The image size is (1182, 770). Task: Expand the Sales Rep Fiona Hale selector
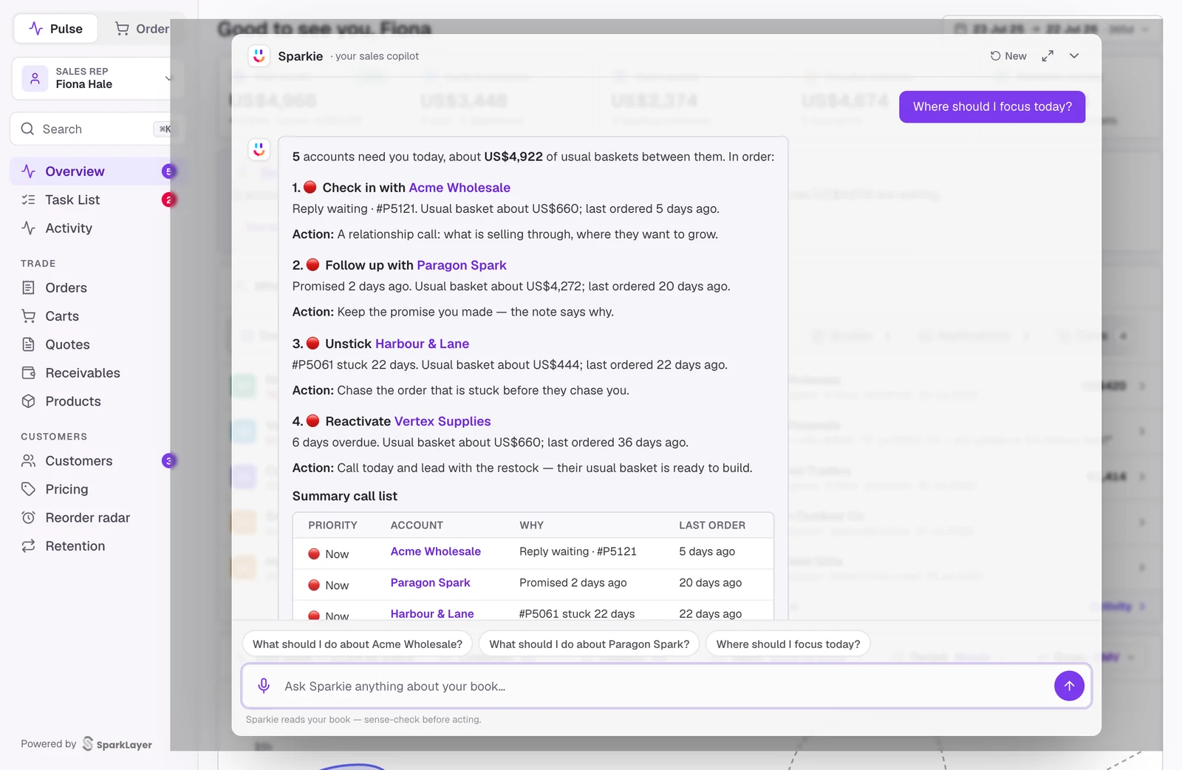(96, 78)
